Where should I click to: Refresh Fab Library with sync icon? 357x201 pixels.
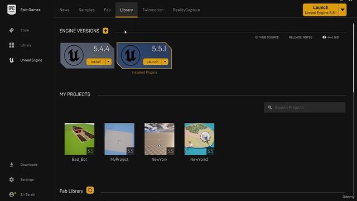point(90,190)
